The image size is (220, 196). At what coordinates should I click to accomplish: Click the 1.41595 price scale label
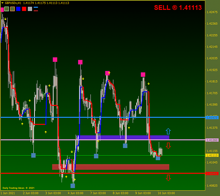click(x=212, y=105)
